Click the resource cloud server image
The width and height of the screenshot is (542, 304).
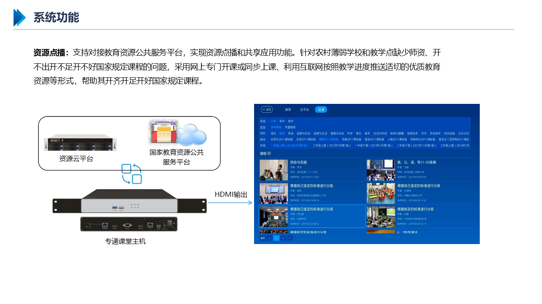[80, 144]
